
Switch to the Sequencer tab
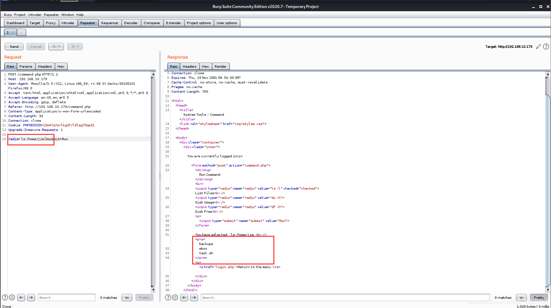coord(110,23)
